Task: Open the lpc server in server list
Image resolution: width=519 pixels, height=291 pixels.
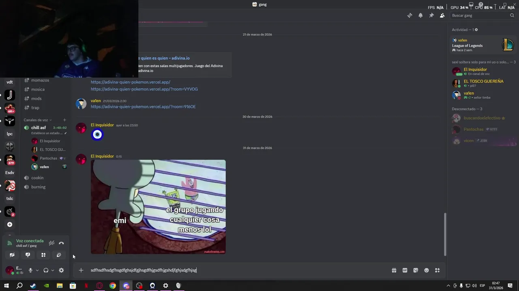Action: [10, 134]
